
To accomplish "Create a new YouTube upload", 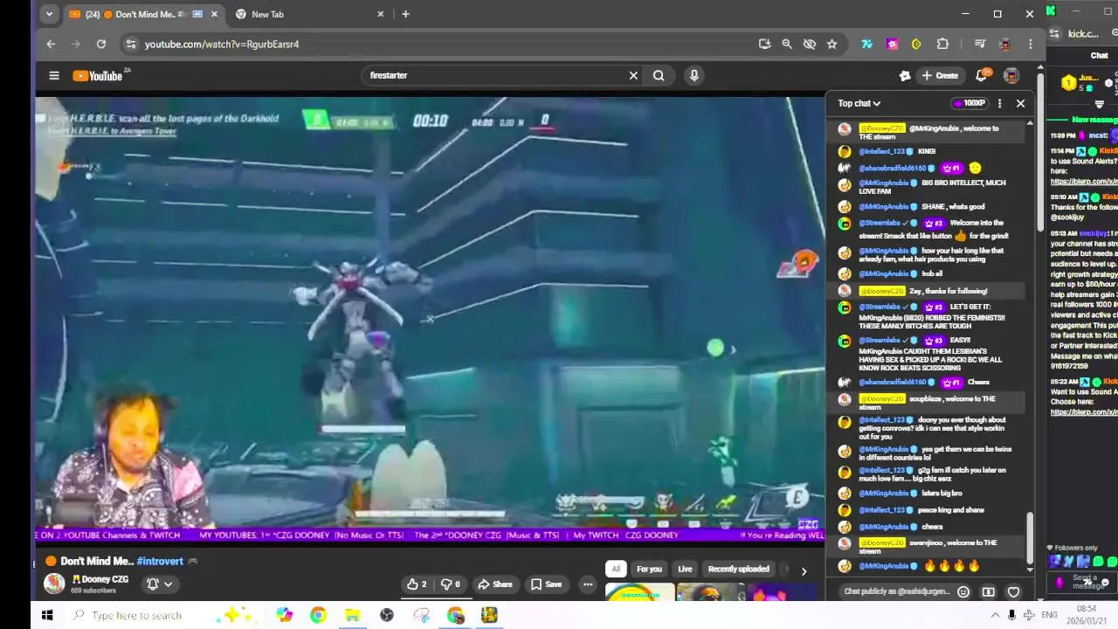I will (x=940, y=76).
